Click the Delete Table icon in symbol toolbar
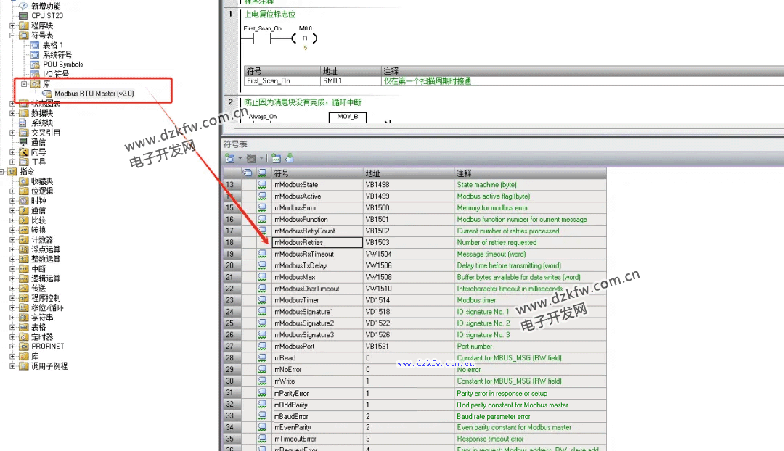Viewport: 784px width, 451px height. 250,158
